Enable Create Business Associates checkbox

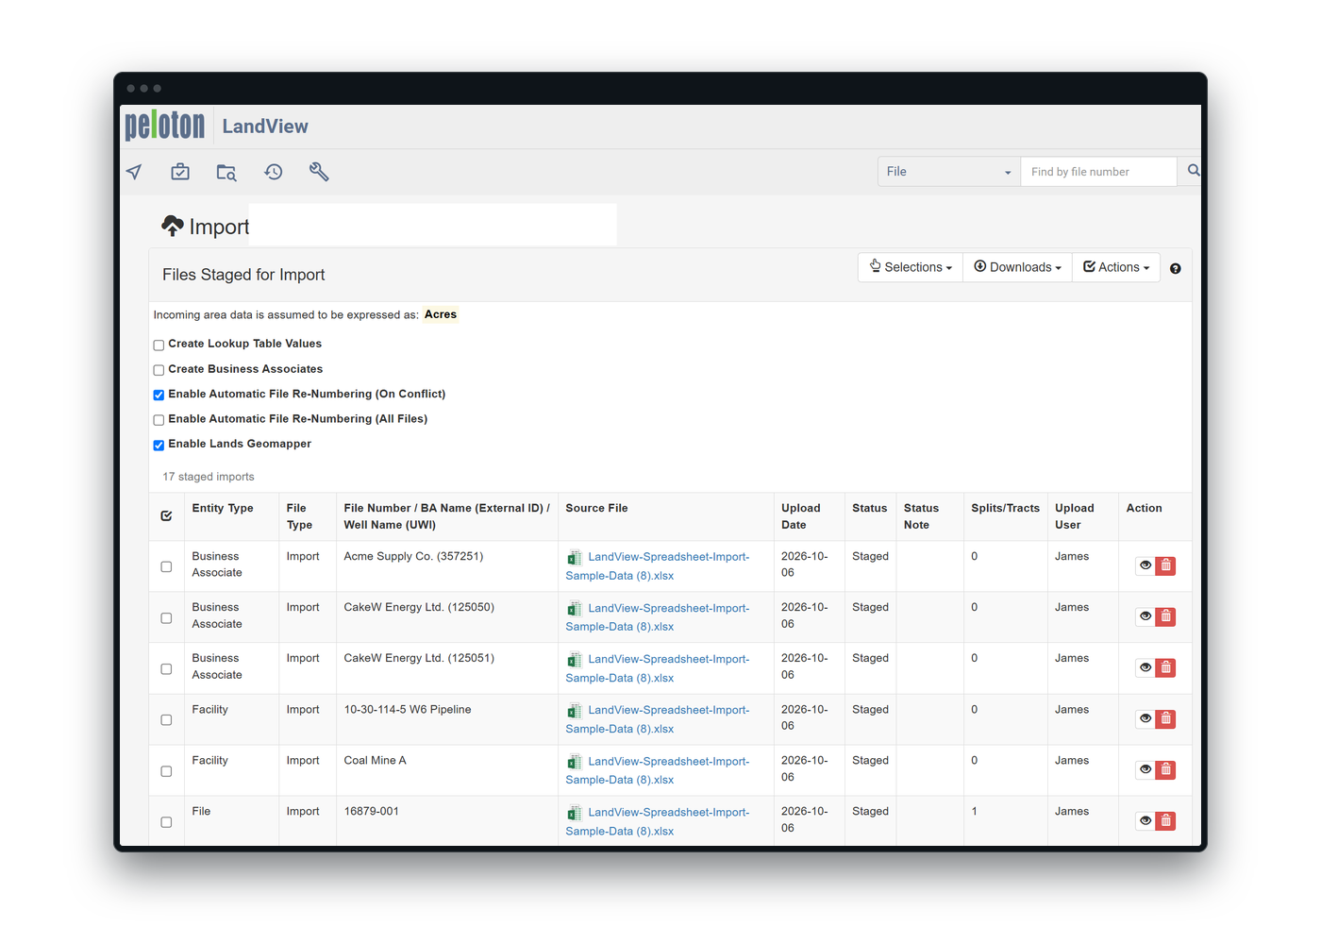pos(159,370)
